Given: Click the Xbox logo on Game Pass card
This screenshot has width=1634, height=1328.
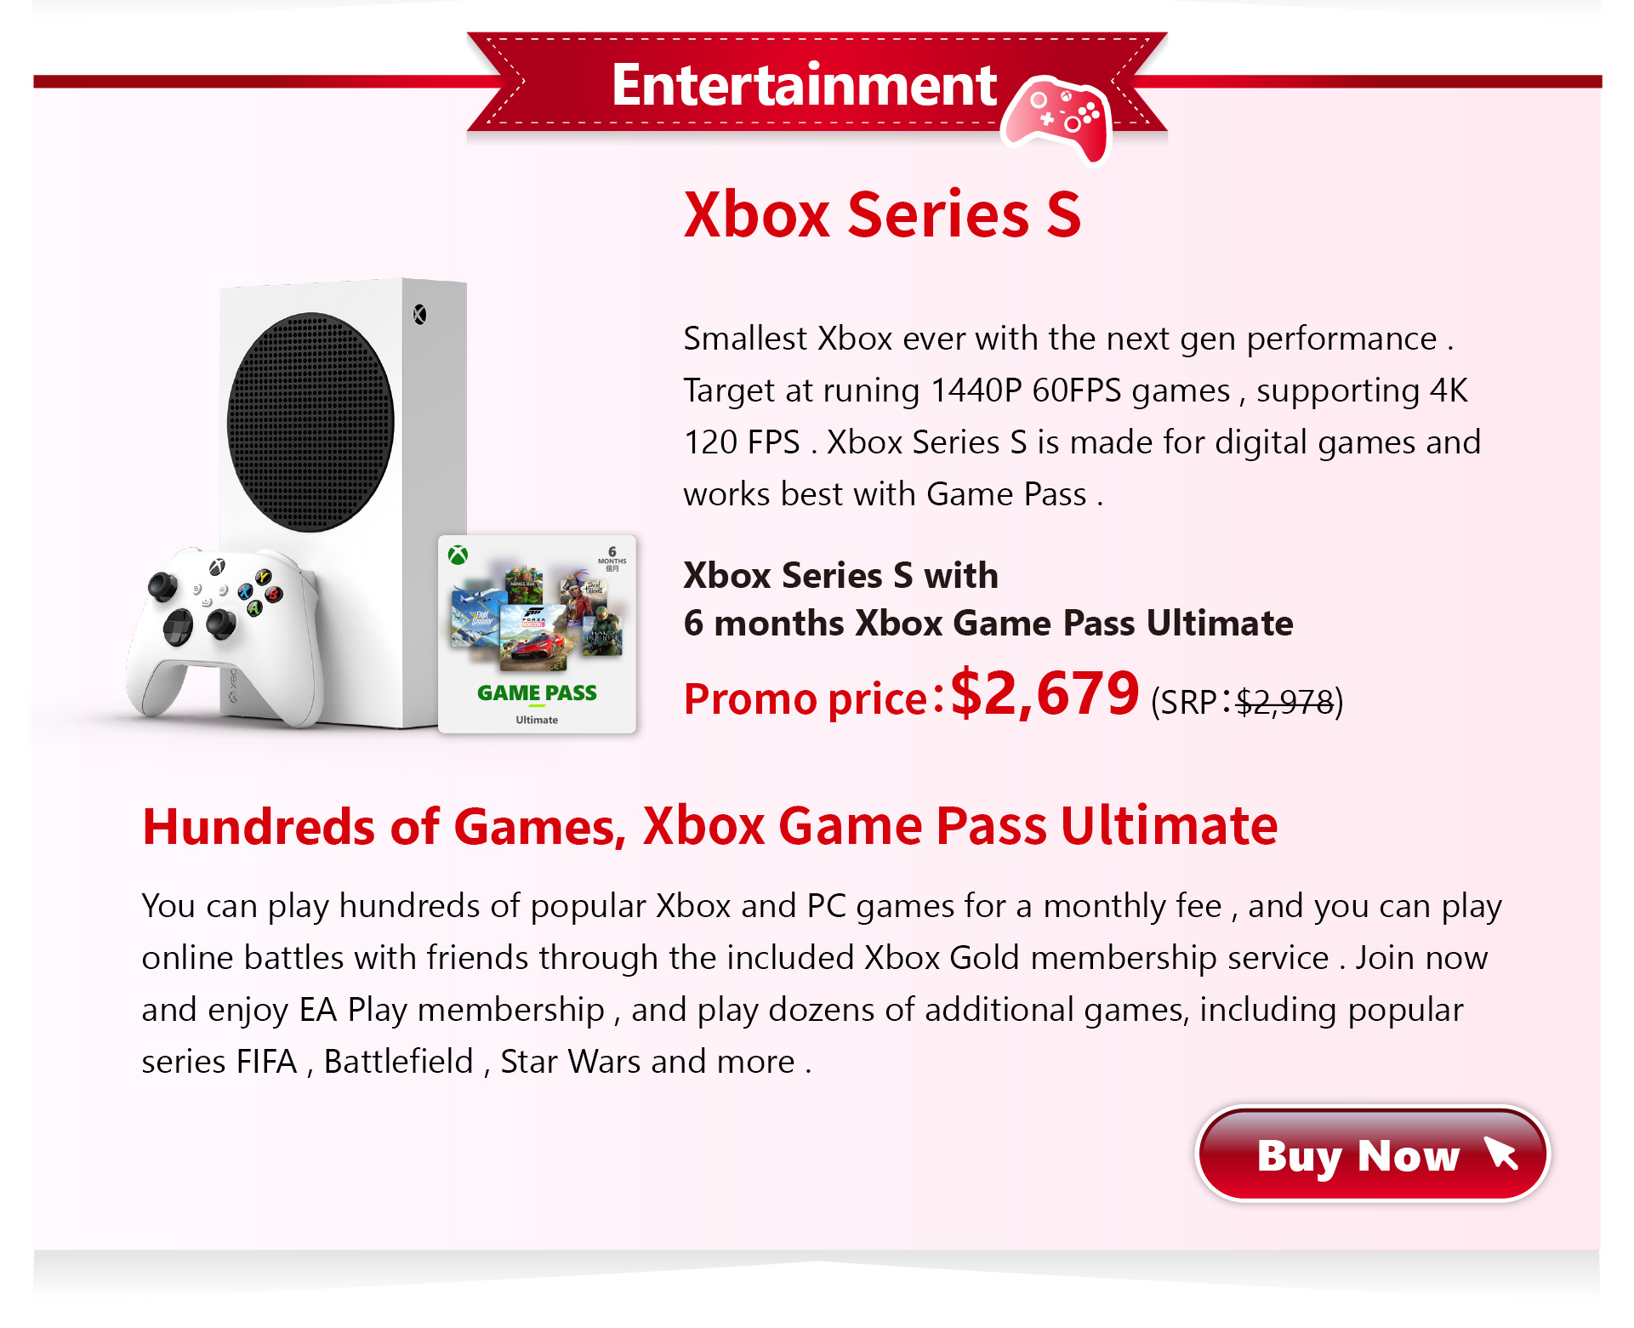Looking at the screenshot, I should click(458, 555).
